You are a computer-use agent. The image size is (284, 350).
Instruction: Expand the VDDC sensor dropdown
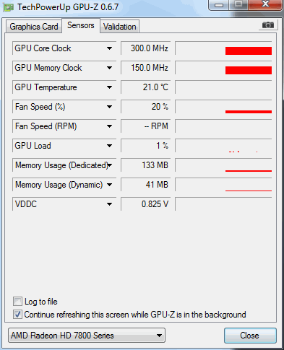coord(110,204)
